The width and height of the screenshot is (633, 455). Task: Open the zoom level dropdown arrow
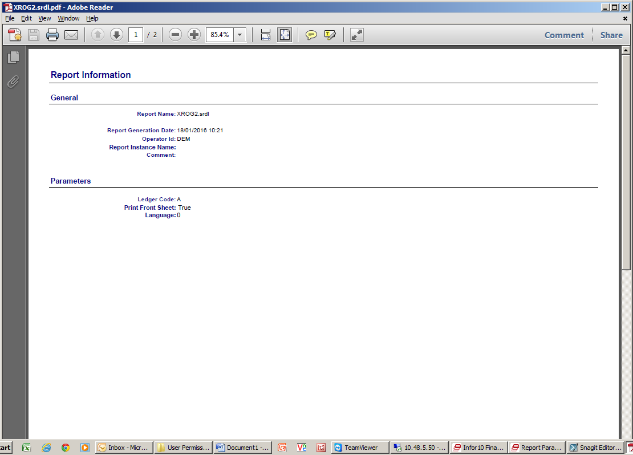pyautogui.click(x=240, y=35)
